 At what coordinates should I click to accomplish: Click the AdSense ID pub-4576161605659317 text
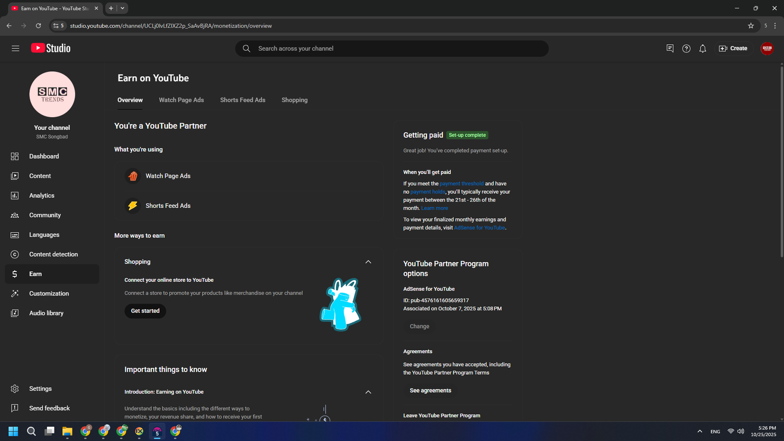click(436, 300)
